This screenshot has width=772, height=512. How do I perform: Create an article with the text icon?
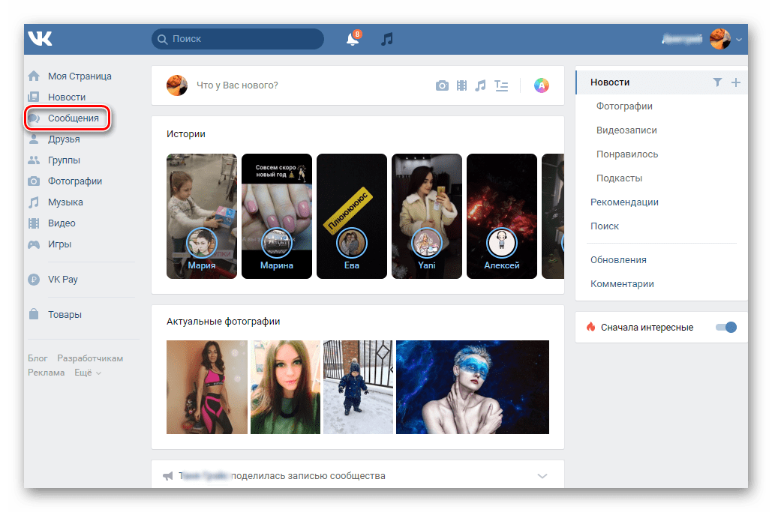[x=501, y=85]
